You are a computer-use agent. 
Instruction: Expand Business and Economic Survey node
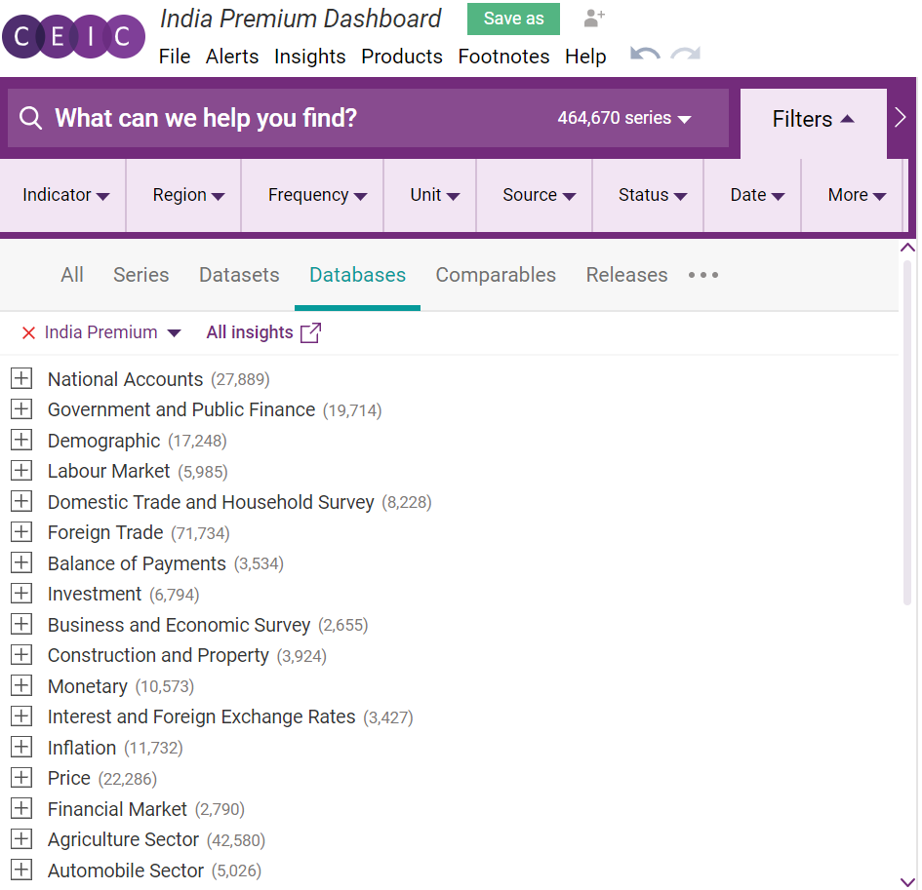pyautogui.click(x=21, y=625)
